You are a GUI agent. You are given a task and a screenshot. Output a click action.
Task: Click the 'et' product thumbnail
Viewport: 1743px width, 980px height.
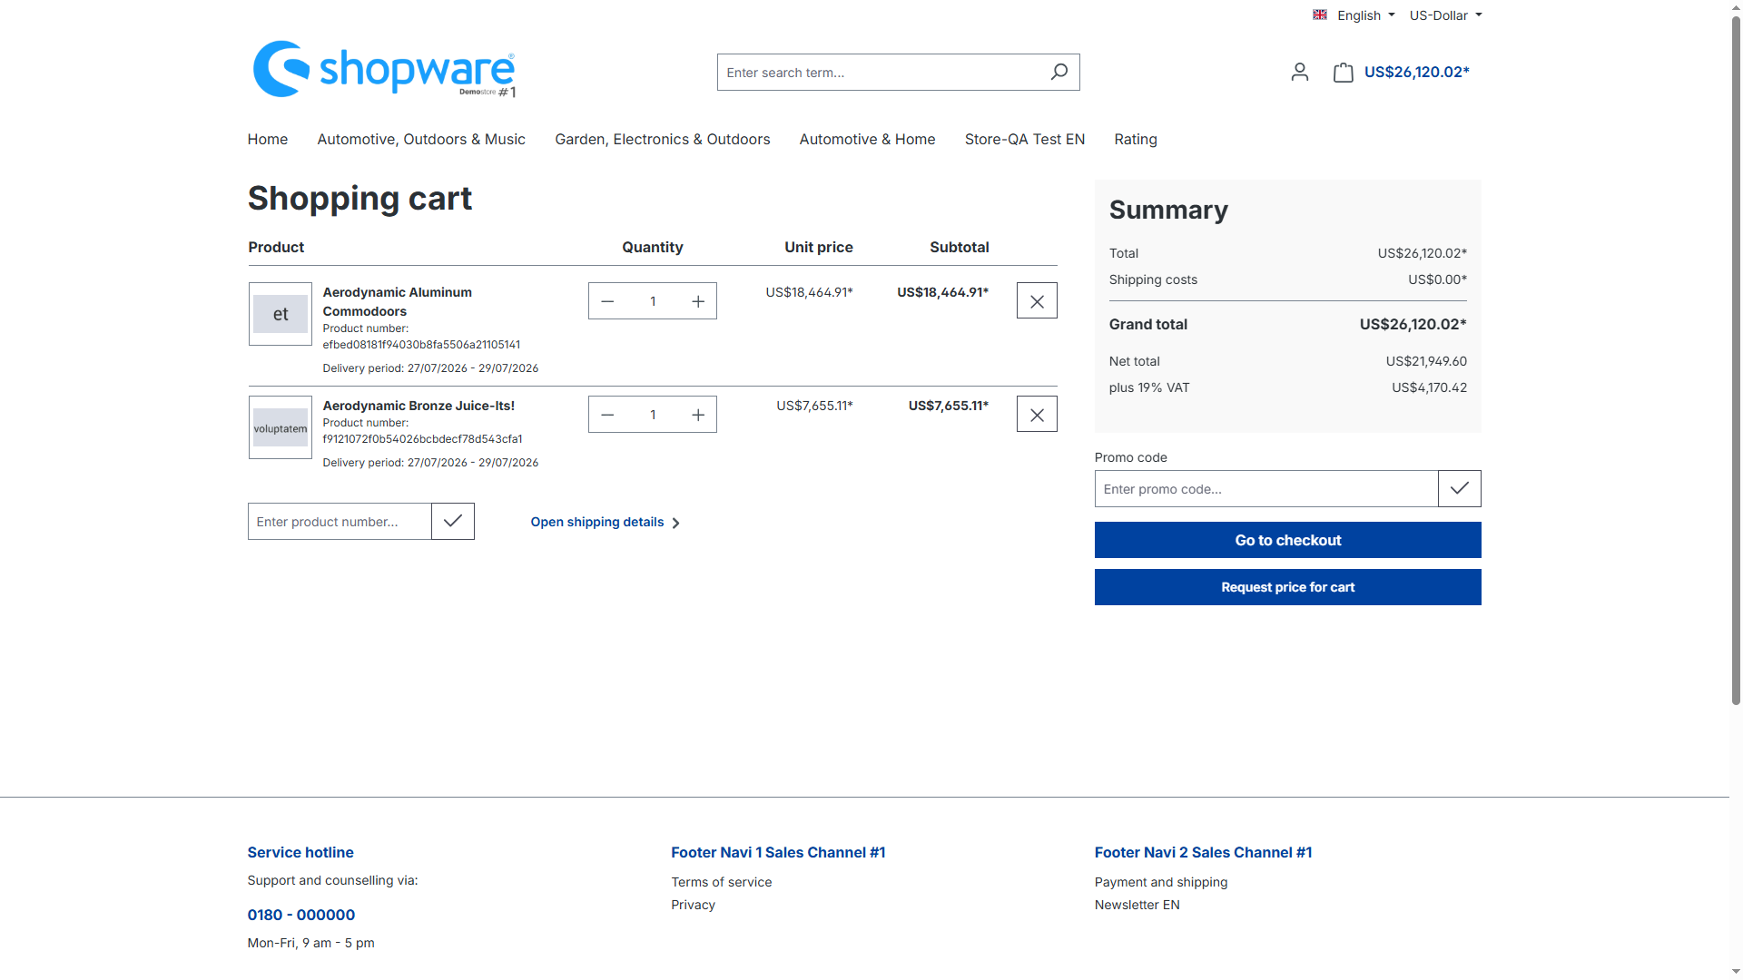(x=281, y=314)
